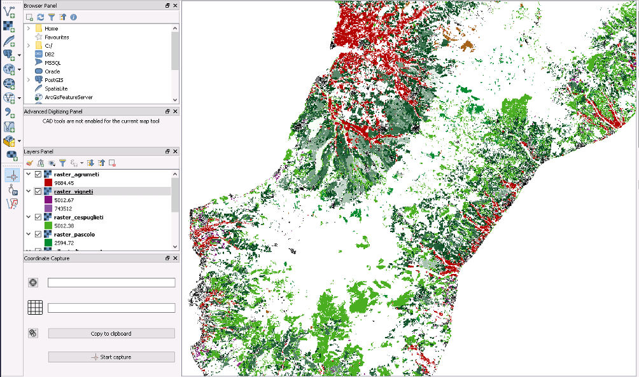This screenshot has height=377, width=639.
Task: Click the red raster_agrumeti color swatch
Action: [x=48, y=183]
